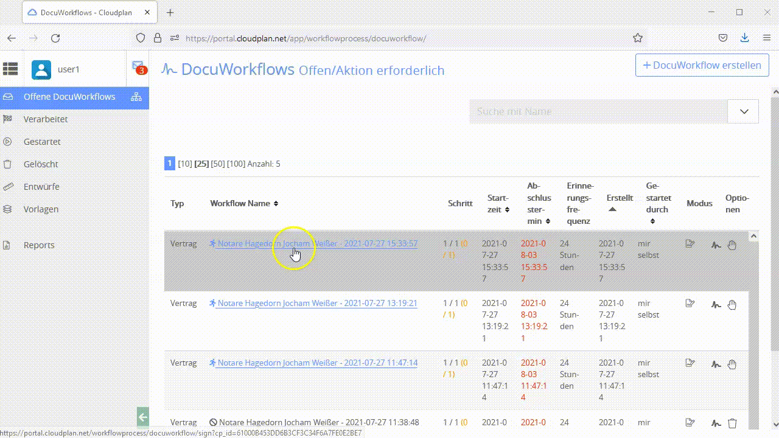Image resolution: width=779 pixels, height=438 pixels.
Task: Open a new browser tab
Action: click(170, 12)
